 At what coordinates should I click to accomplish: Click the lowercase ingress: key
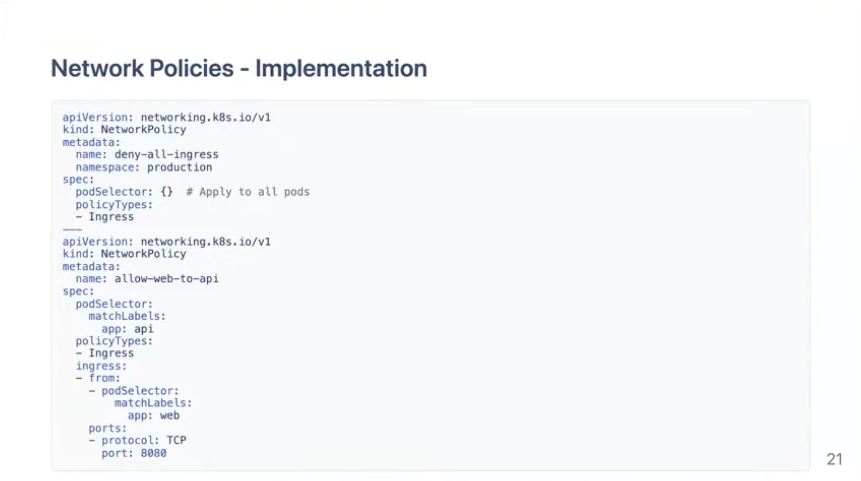pyautogui.click(x=101, y=366)
